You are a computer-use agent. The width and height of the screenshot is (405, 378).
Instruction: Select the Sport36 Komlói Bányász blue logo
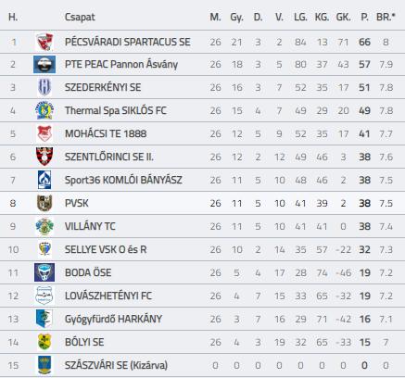point(44,180)
